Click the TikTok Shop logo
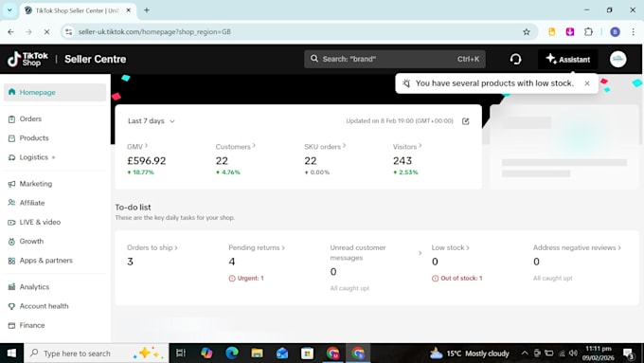The width and height of the screenshot is (644, 363). 27,59
